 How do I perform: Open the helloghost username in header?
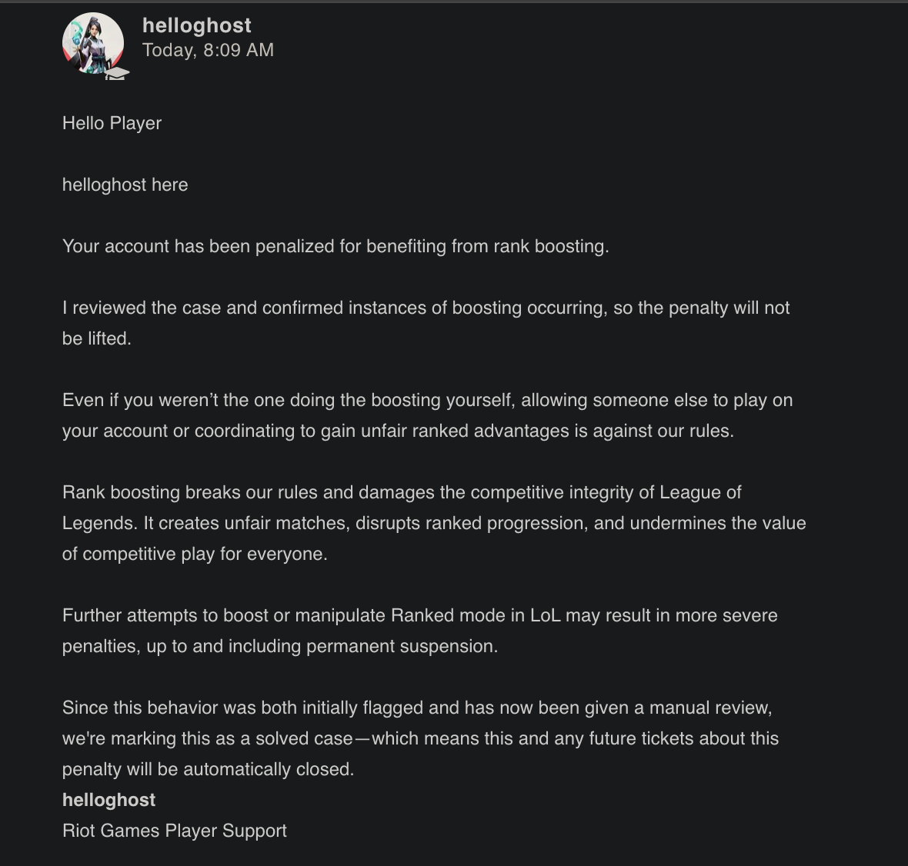[x=197, y=25]
